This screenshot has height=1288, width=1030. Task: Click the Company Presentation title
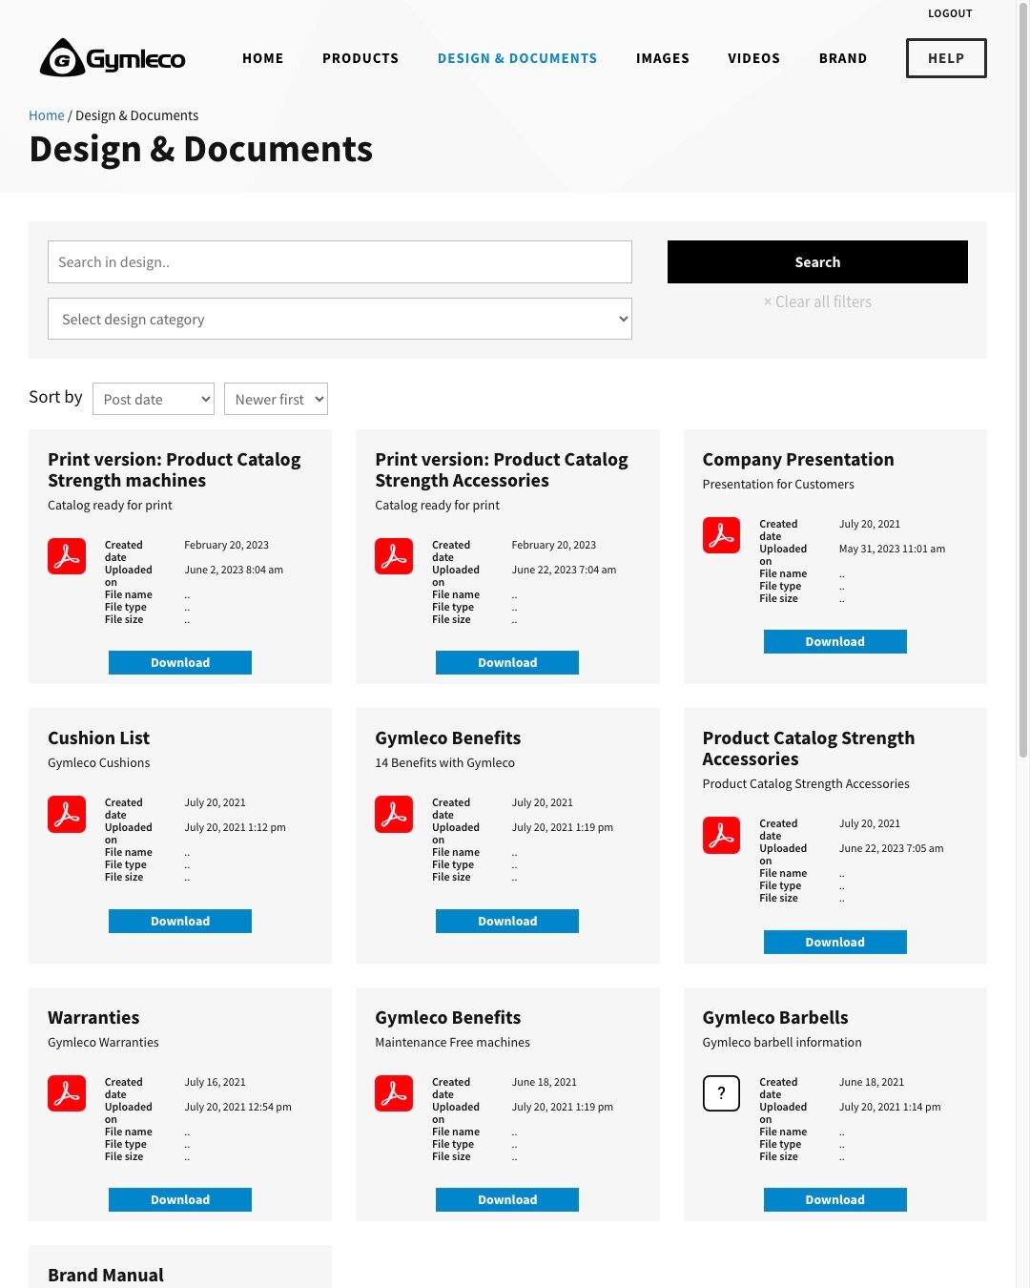[x=798, y=459]
